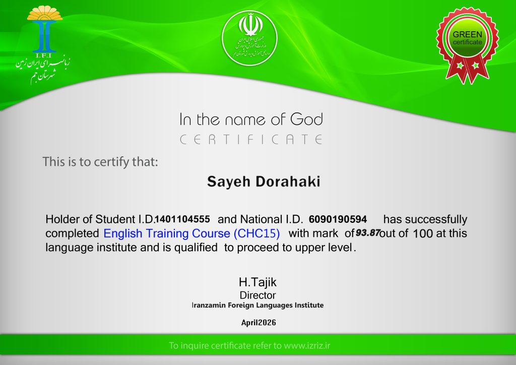The image size is (516, 365).
Task: Open the www.izriz.ir inquiry text
Action: click(307, 345)
